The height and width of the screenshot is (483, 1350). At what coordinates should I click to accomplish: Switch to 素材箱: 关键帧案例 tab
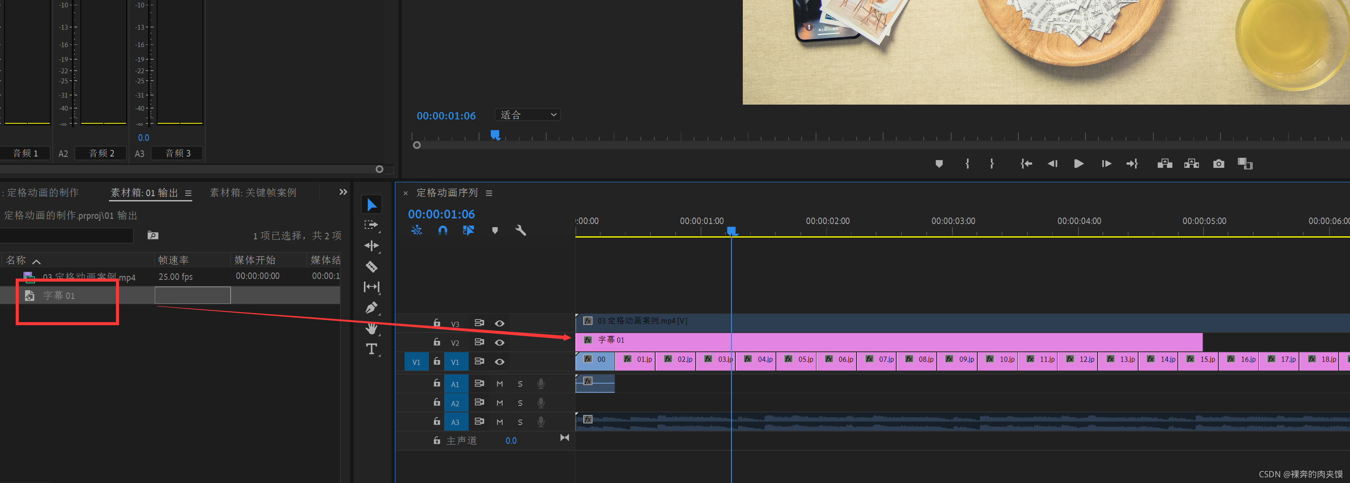coord(253,193)
